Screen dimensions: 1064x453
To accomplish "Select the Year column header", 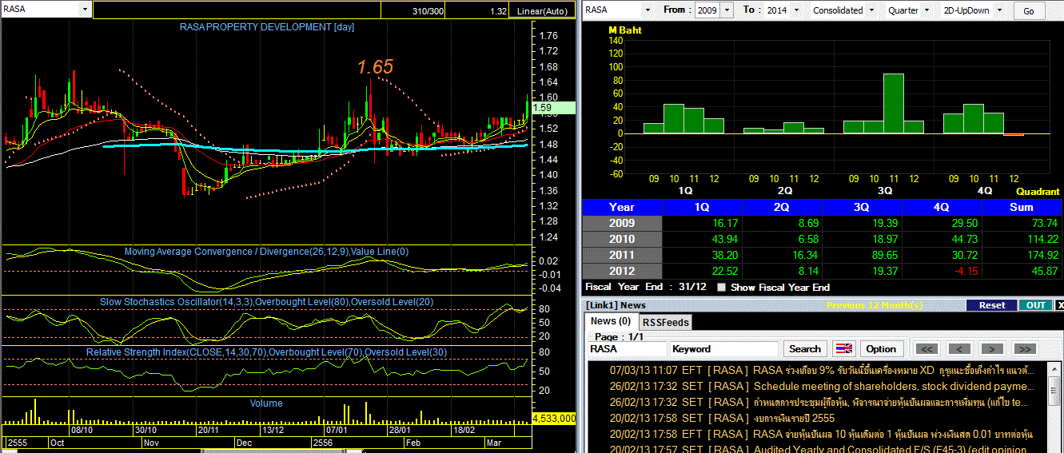I will (x=622, y=207).
